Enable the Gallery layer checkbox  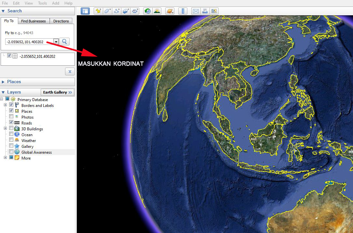point(11,146)
